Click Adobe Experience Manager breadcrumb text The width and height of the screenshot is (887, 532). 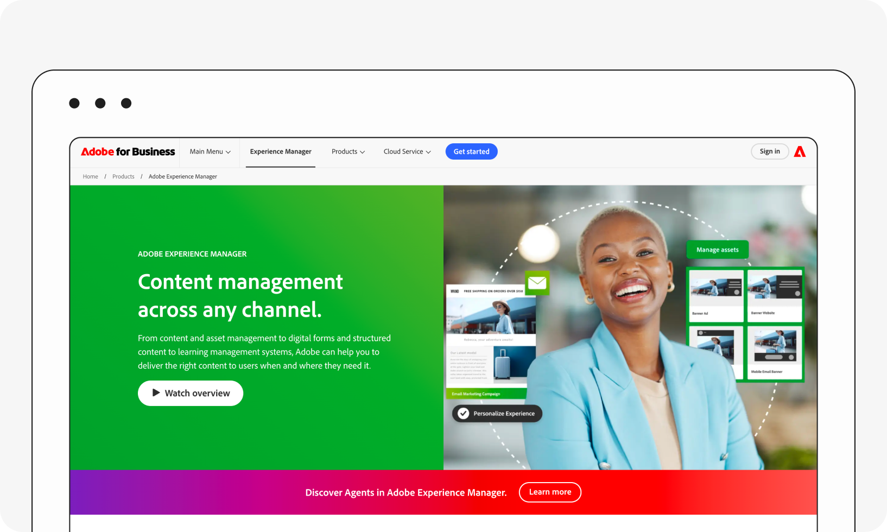click(x=183, y=176)
